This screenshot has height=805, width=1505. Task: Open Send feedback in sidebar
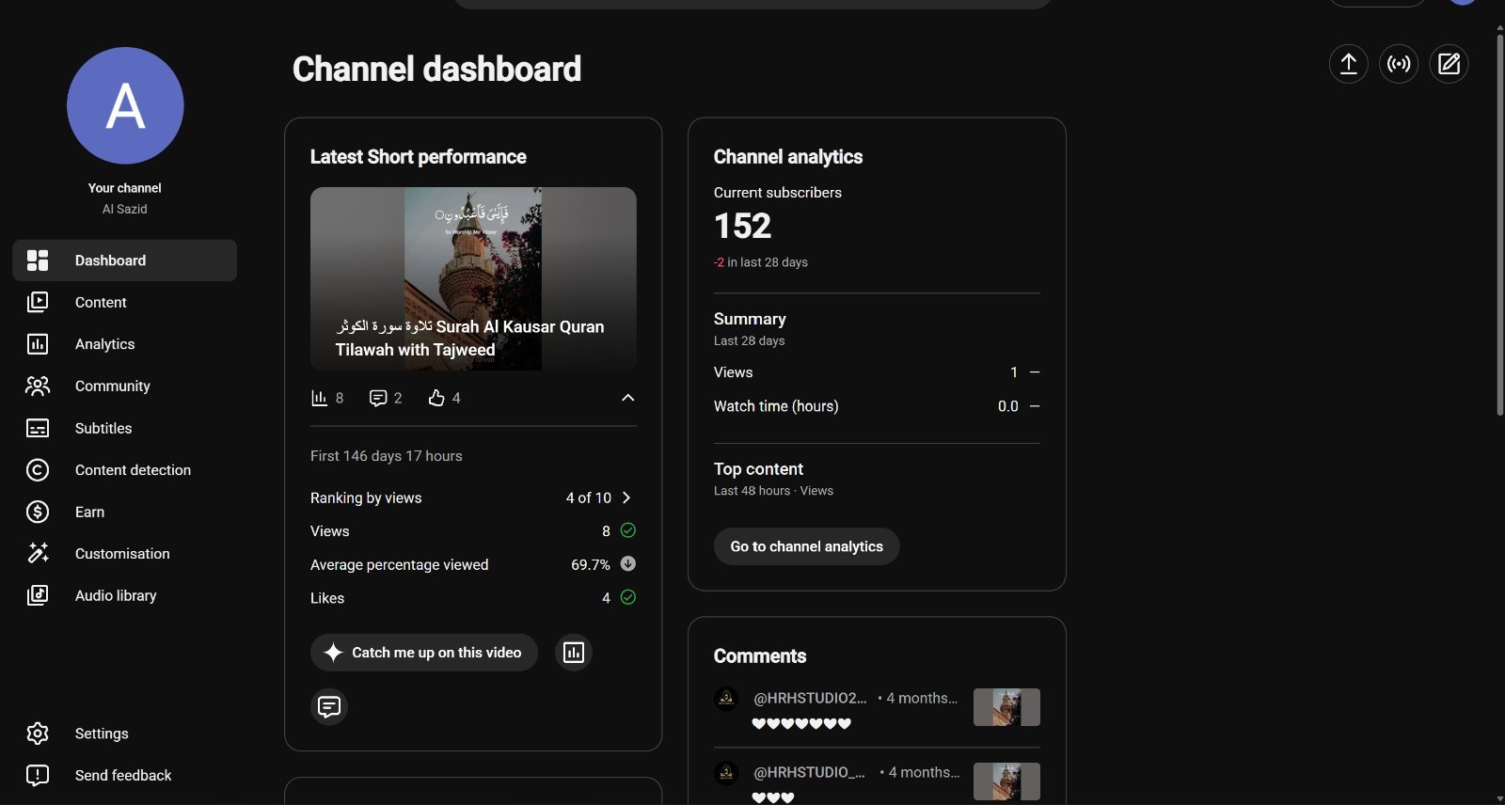tap(124, 775)
